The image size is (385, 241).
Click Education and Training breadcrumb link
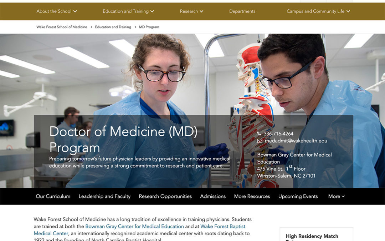click(113, 27)
